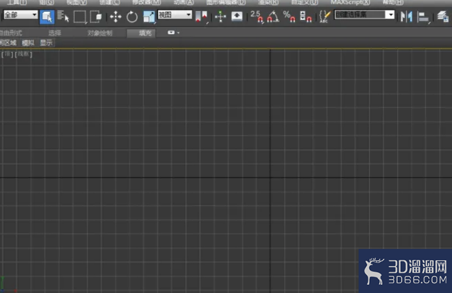This screenshot has height=293, width=452.
Task: Open the 全部 selection filter dropdown
Action: pos(21,15)
